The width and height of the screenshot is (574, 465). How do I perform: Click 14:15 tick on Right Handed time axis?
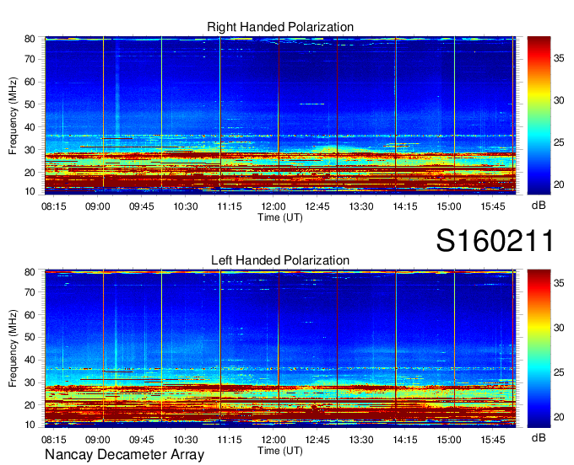point(405,206)
